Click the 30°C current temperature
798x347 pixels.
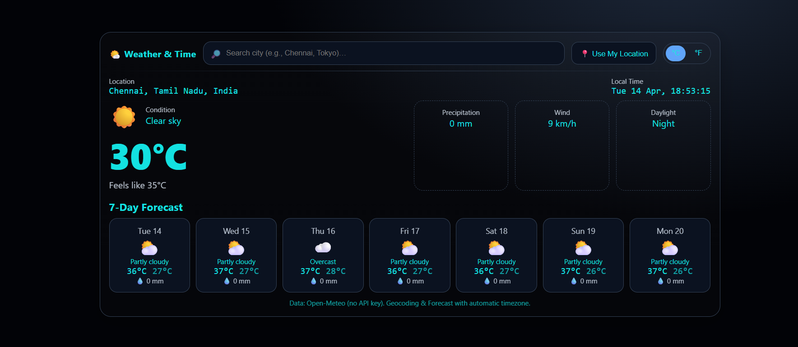tap(148, 157)
